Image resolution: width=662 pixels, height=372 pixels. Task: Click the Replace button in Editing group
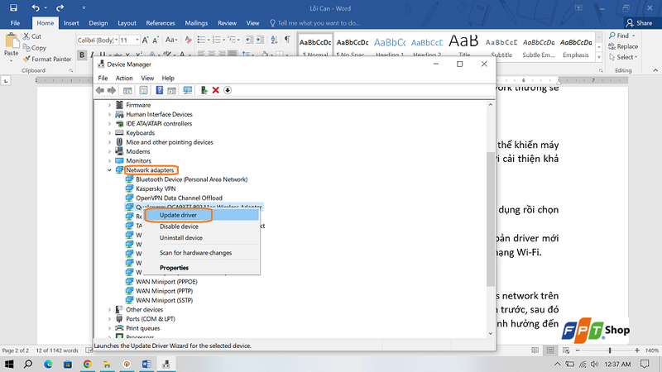tap(623, 46)
